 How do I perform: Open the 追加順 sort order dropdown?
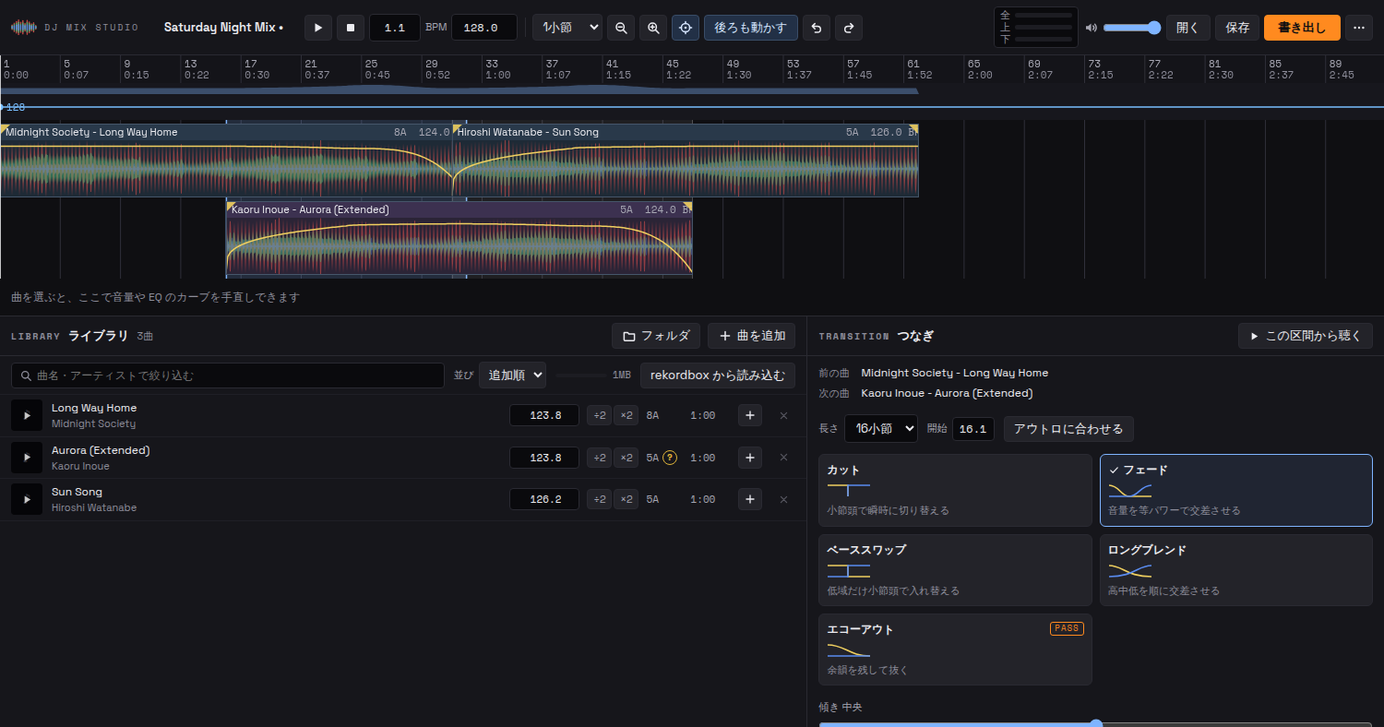point(512,375)
